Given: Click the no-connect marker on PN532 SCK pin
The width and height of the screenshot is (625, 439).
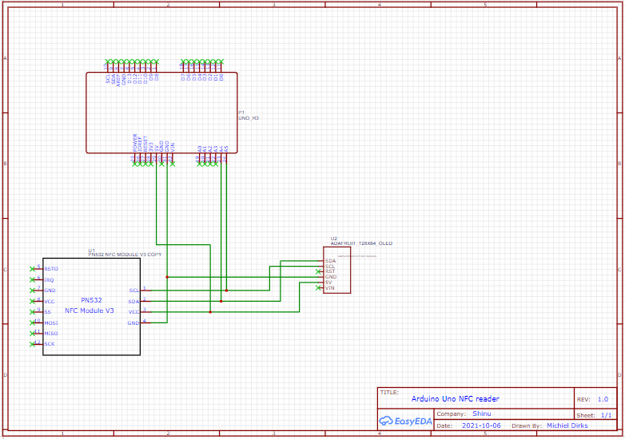Looking at the screenshot, I should click(x=33, y=344).
